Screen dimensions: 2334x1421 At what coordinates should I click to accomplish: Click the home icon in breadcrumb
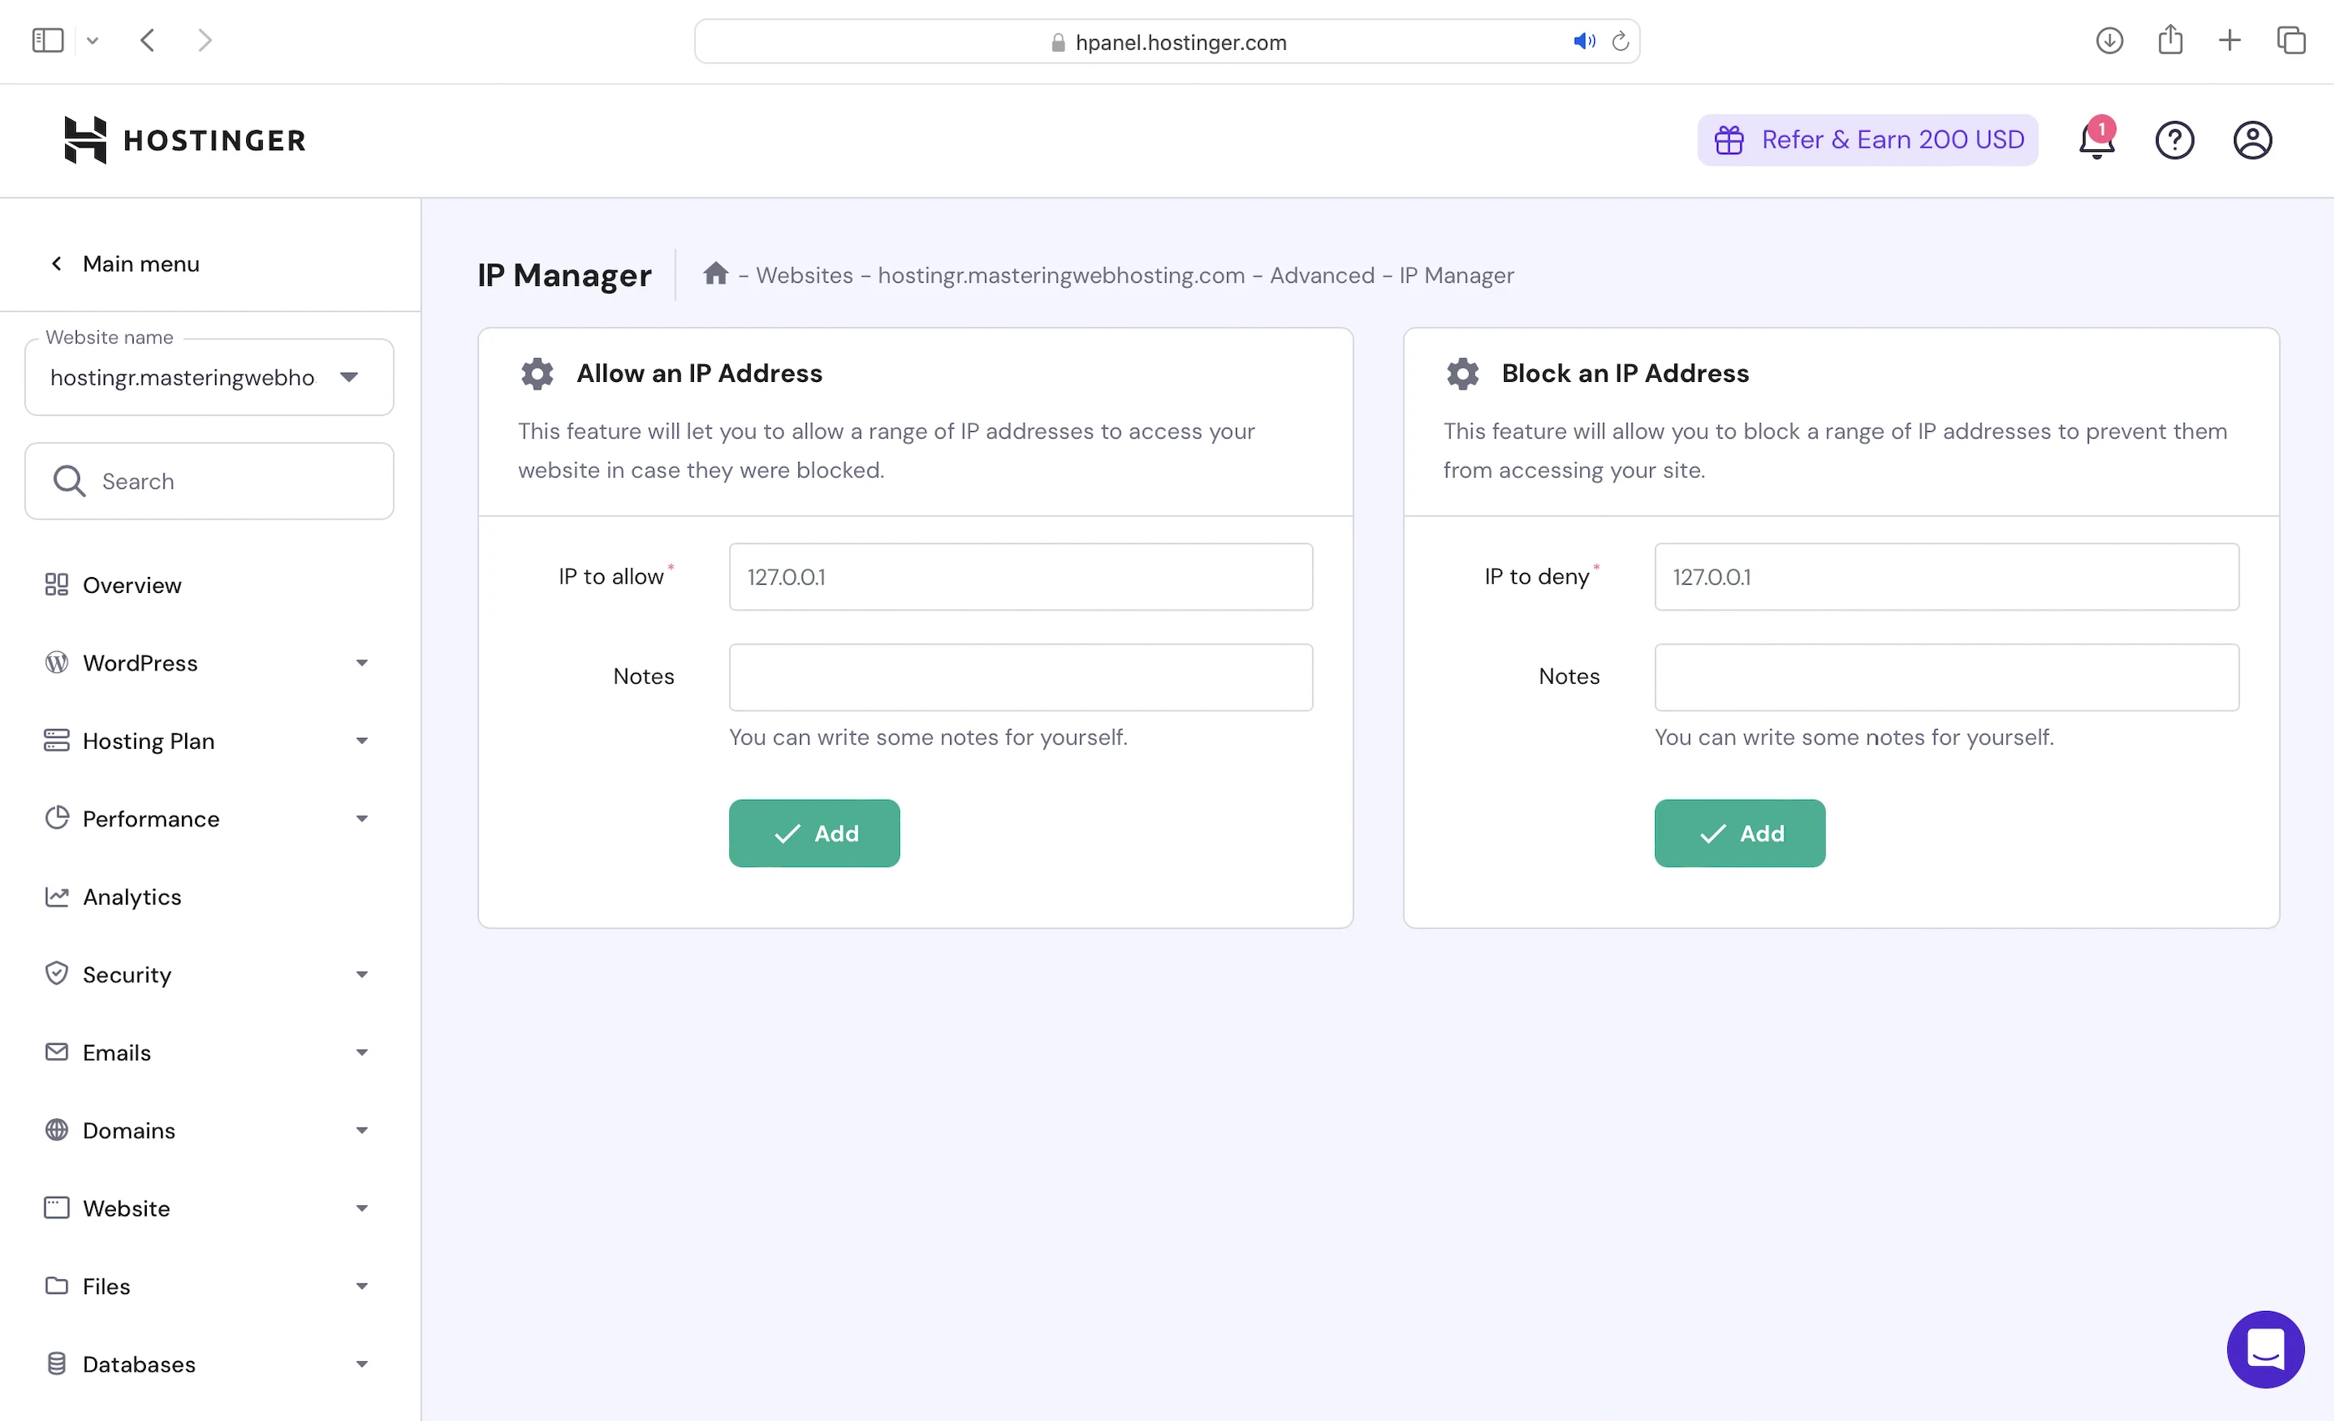coord(715,274)
